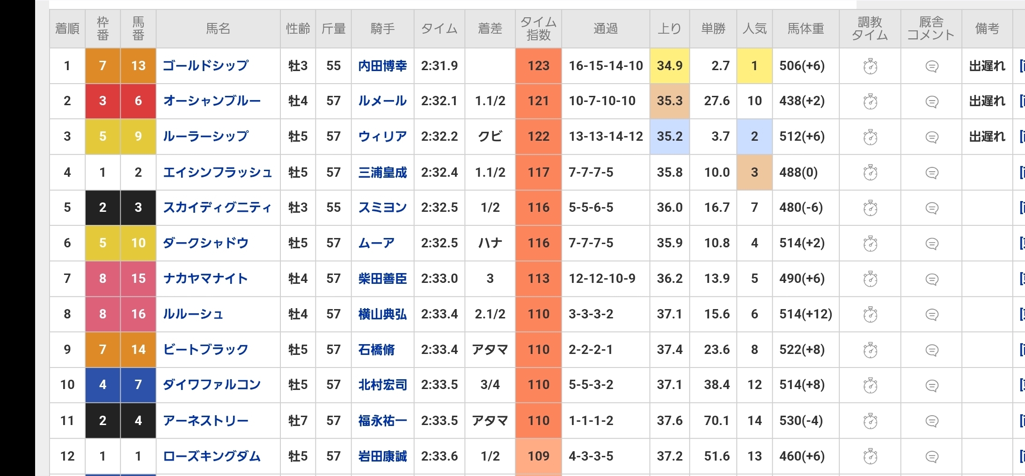
Task: Click stopwatch icon for ナカヤマナイト
Action: tap(870, 279)
